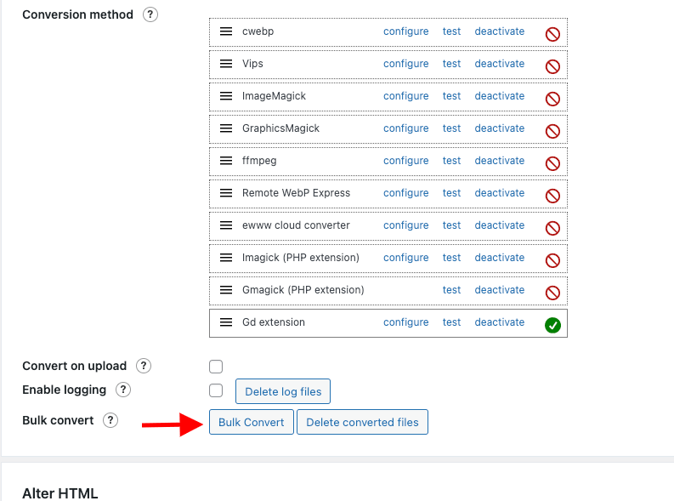The height and width of the screenshot is (501, 674).
Task: Open help icon beside Bulk convert label
Action: coord(110,420)
